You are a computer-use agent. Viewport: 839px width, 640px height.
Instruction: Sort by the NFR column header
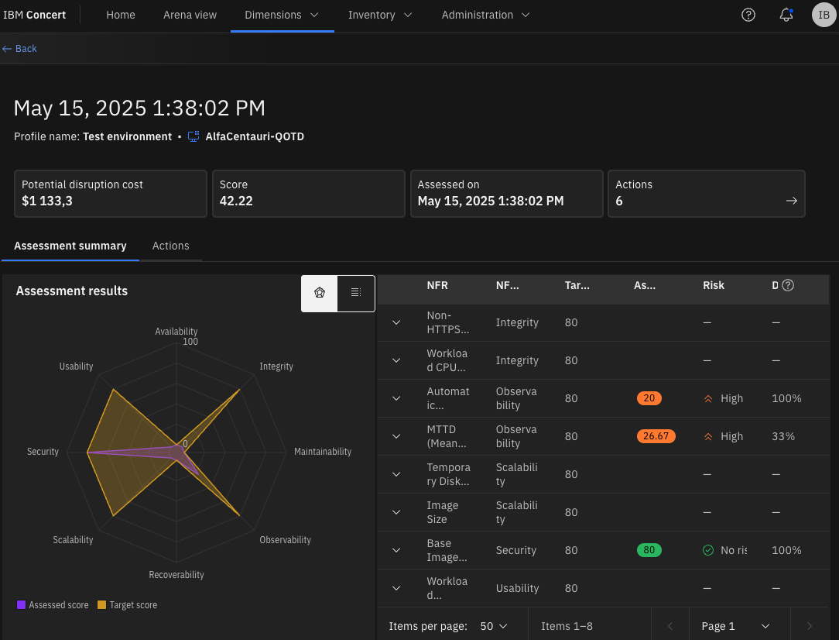coord(437,285)
